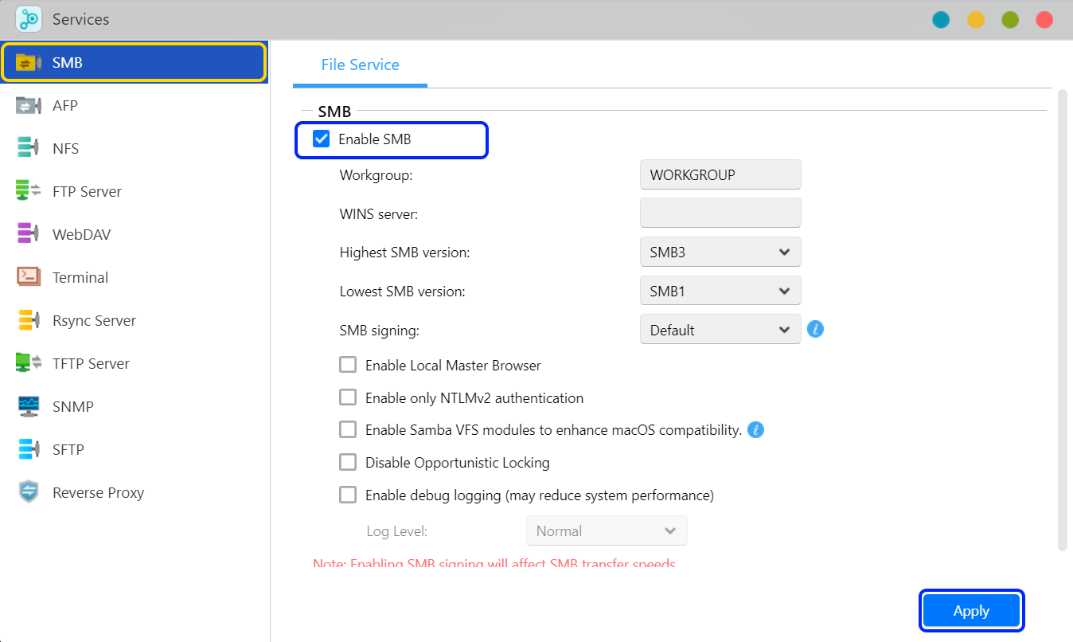Screen dimensions: 1073x642
Task: Select TFTP Server label in sidebar
Action: pyautogui.click(x=92, y=364)
